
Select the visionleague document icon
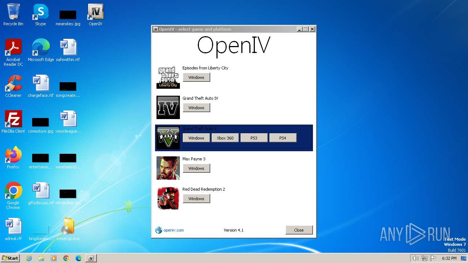click(68, 122)
